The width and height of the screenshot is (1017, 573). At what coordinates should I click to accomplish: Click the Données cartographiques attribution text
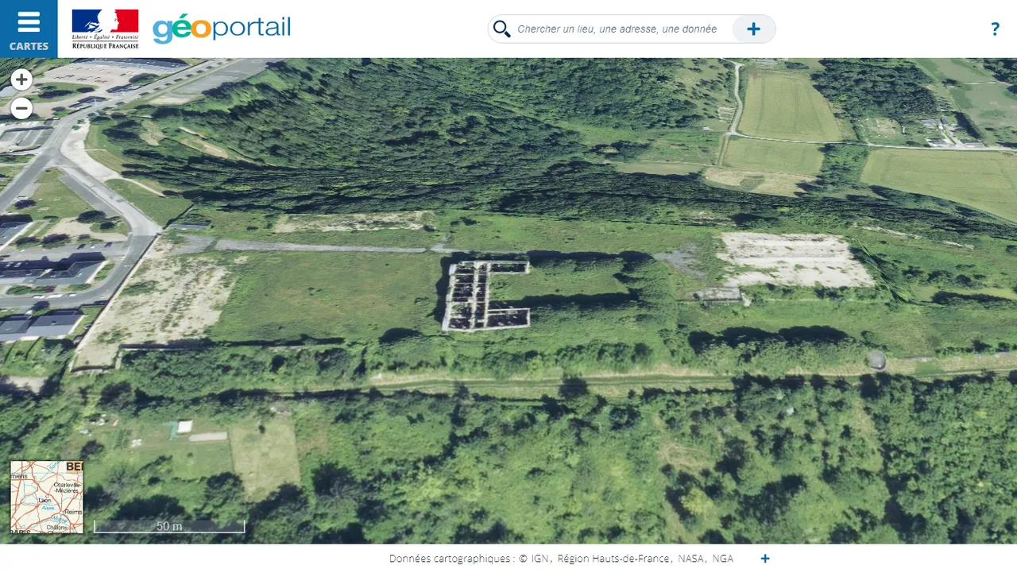click(x=561, y=559)
